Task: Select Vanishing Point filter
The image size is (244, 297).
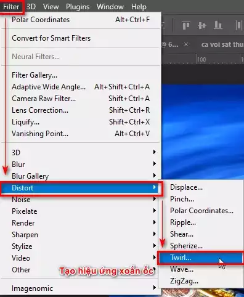Action: point(81,134)
